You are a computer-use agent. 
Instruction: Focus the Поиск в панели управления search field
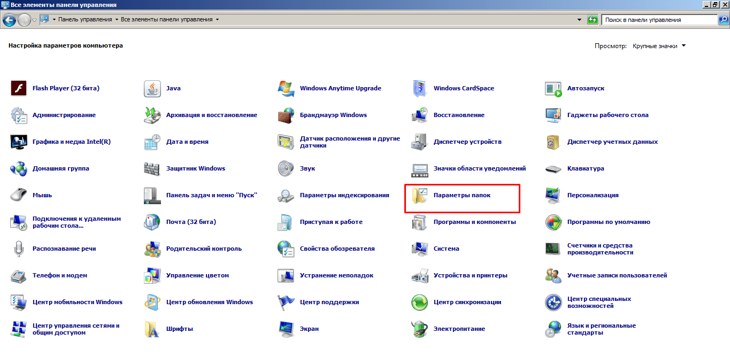[x=659, y=20]
